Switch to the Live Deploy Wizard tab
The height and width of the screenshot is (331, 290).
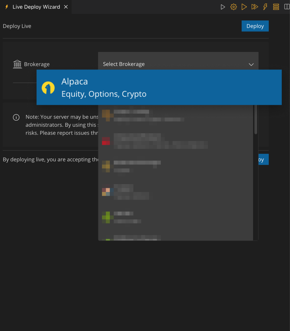point(36,7)
